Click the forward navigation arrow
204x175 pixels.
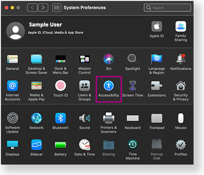(x=43, y=8)
